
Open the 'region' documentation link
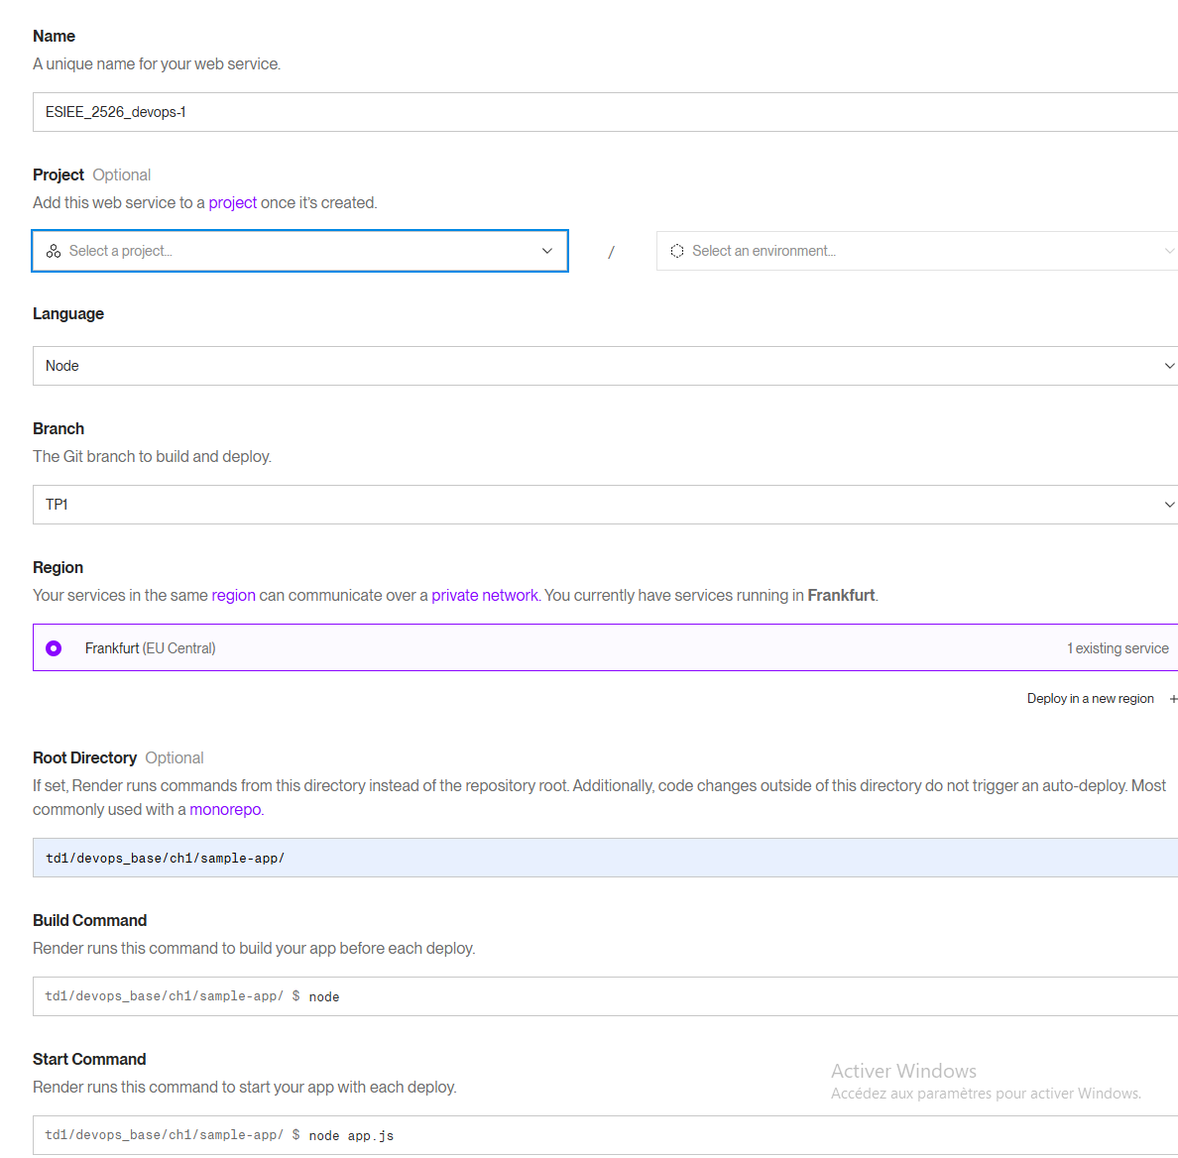233,595
